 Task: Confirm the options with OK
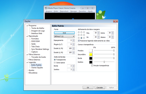(88, 87)
